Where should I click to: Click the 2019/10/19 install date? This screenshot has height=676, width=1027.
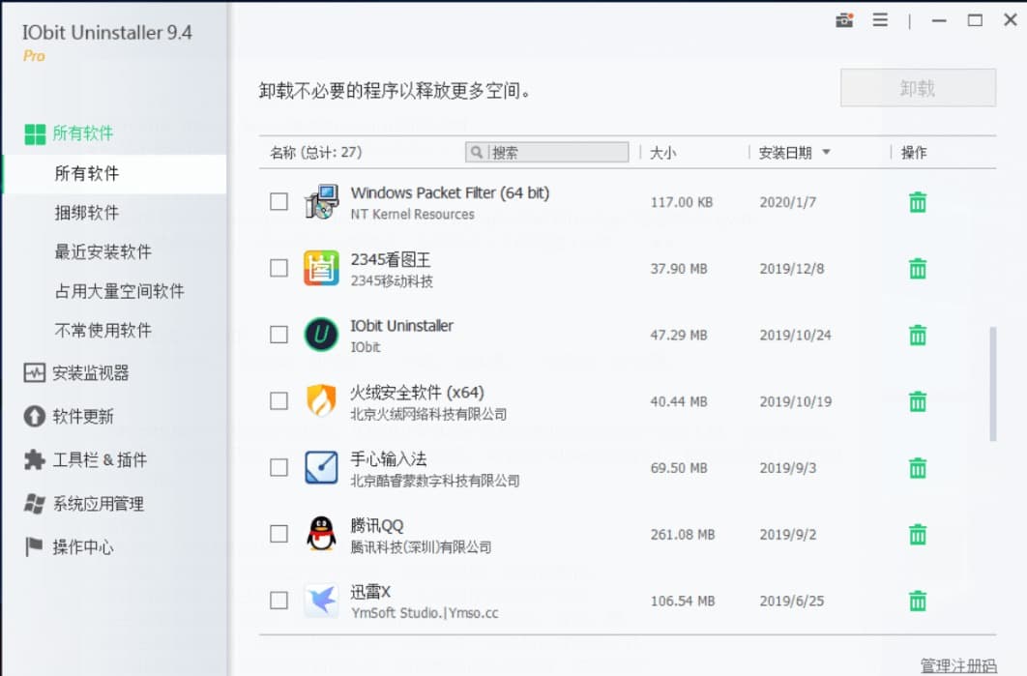[x=796, y=401]
